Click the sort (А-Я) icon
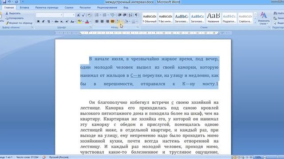Viewport: 284px width, 159px height. 130,15
